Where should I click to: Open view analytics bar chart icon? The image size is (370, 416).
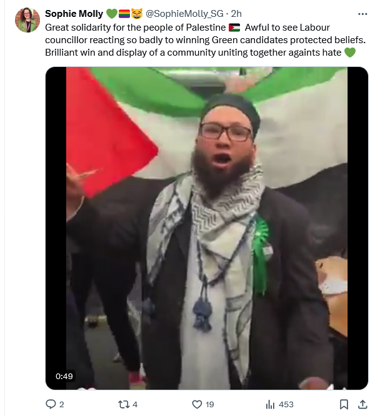click(270, 404)
